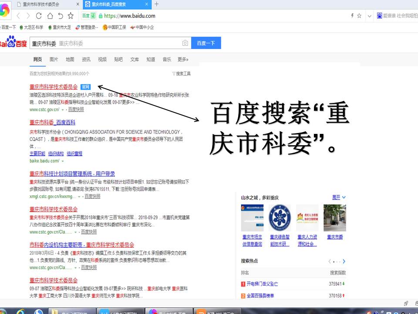The width and height of the screenshot is (418, 314).
Task: Open first result 重庆市科学技术委员会 官网
Action: coord(53,87)
